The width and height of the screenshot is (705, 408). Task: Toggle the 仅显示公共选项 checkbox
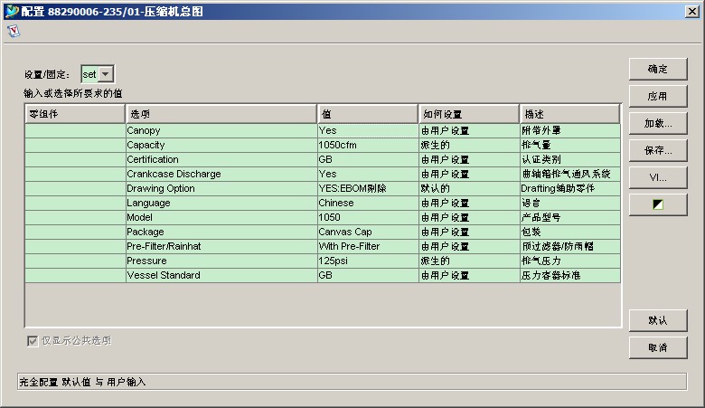coord(33,341)
